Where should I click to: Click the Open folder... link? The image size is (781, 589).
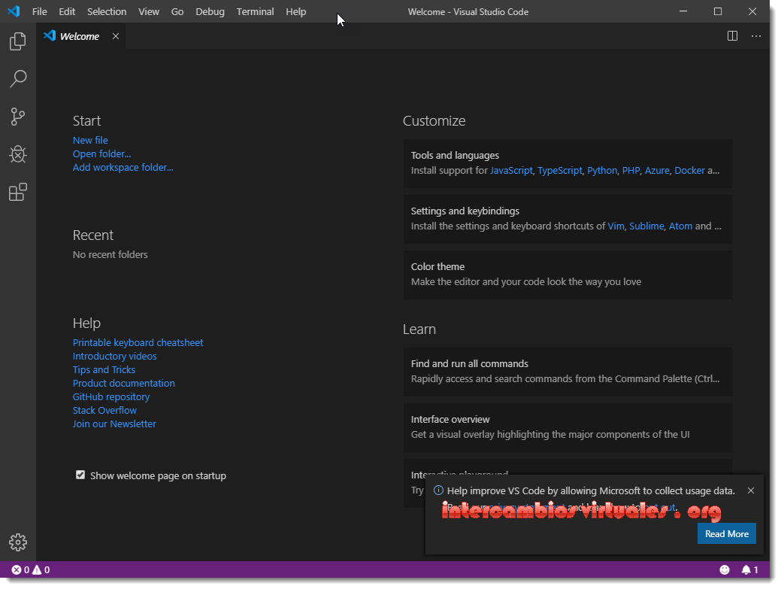101,154
